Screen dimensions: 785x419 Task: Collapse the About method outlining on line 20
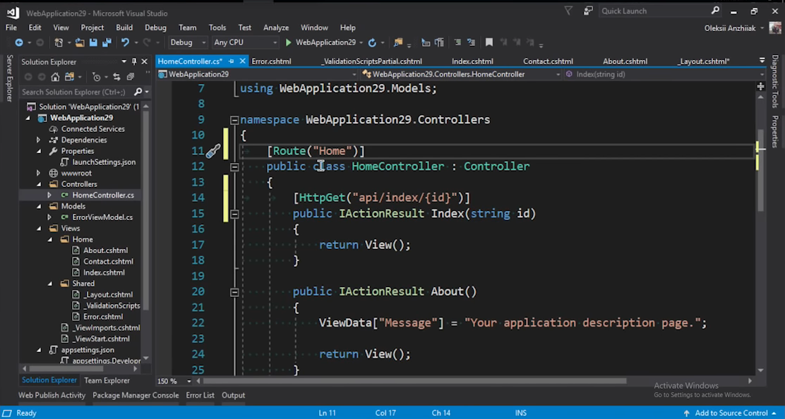[x=234, y=292]
